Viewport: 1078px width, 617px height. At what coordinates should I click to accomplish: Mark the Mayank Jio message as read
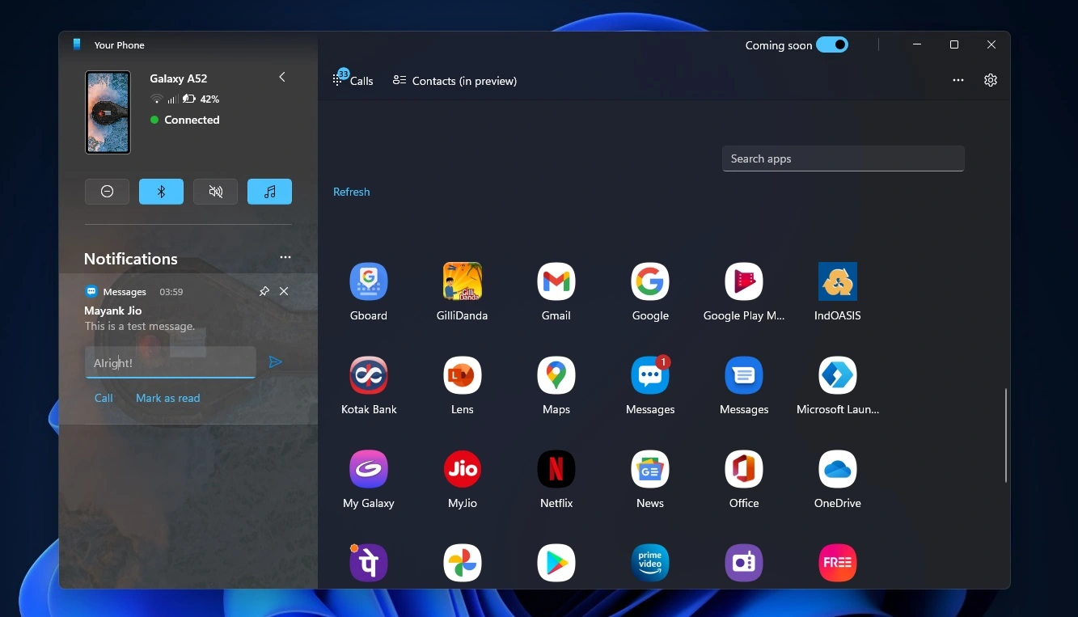coord(168,398)
